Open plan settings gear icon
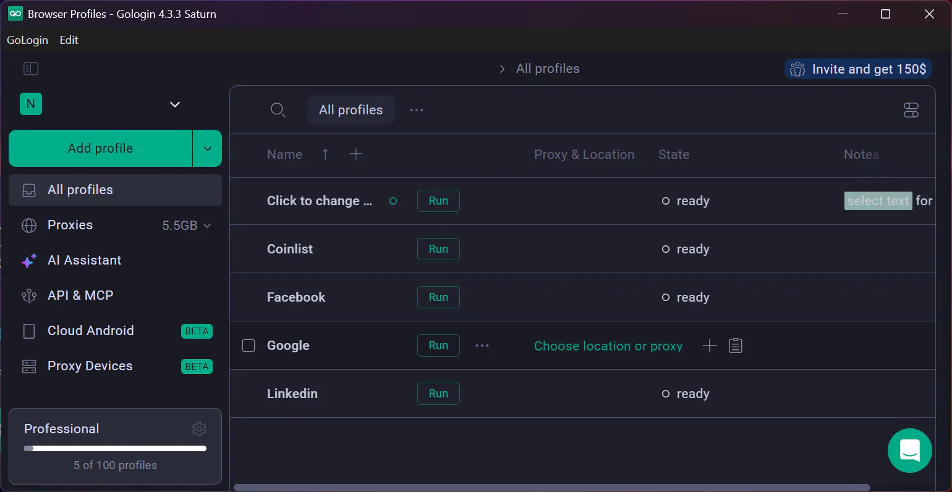This screenshot has width=952, height=492. point(199,429)
